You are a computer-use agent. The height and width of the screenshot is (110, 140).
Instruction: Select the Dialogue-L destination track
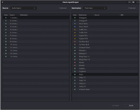point(105,18)
